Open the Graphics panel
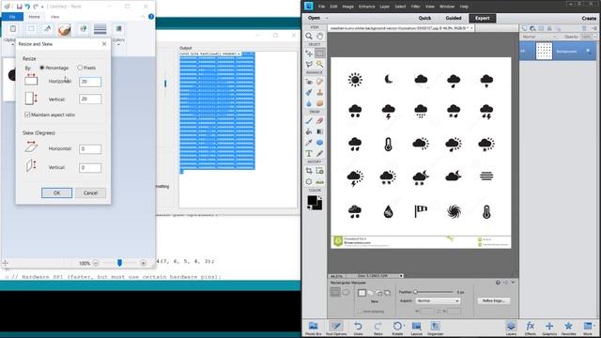The width and height of the screenshot is (601, 338). (x=549, y=328)
